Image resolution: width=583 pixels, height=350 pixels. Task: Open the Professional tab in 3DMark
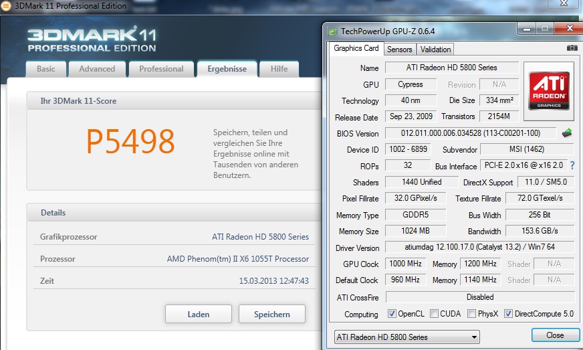point(161,69)
